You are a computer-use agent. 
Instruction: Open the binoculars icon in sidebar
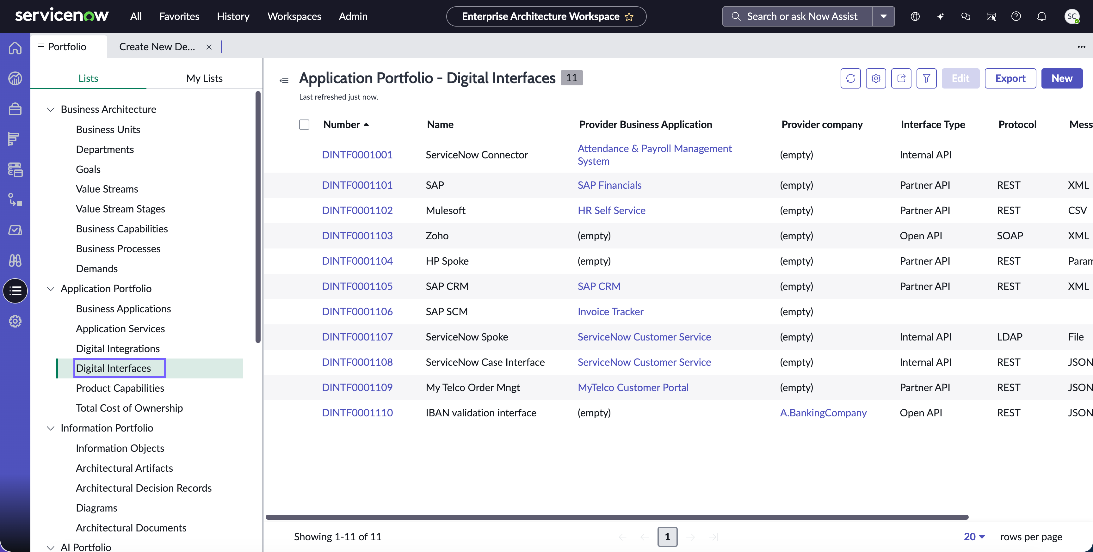(x=15, y=260)
